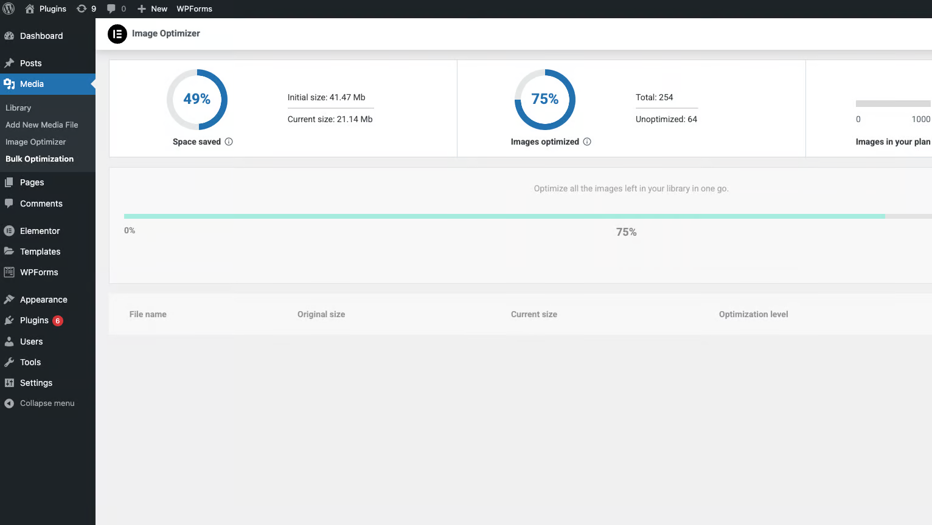
Task: Open the Elementor sidebar menu
Action: tap(40, 231)
